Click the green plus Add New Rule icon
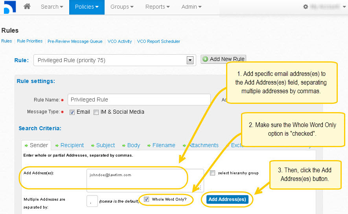This screenshot has width=348, height=214. pos(205,59)
